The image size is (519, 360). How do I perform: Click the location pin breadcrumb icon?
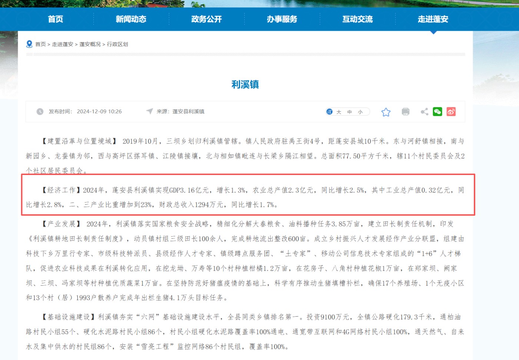pyautogui.click(x=29, y=44)
